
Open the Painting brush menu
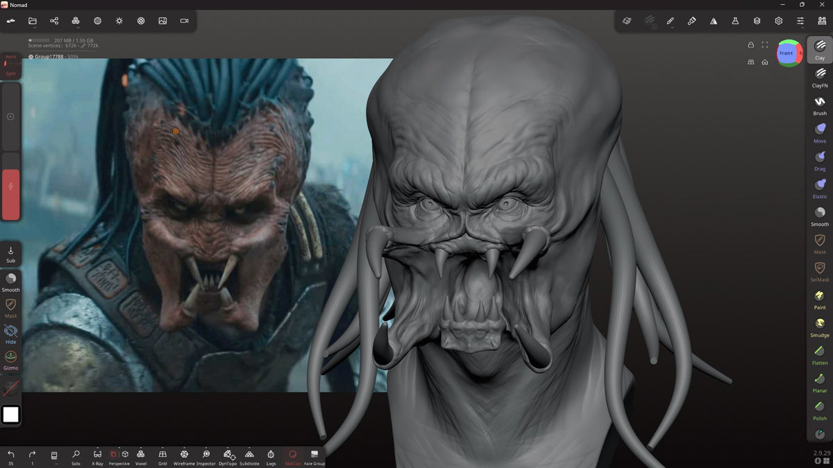pos(691,21)
